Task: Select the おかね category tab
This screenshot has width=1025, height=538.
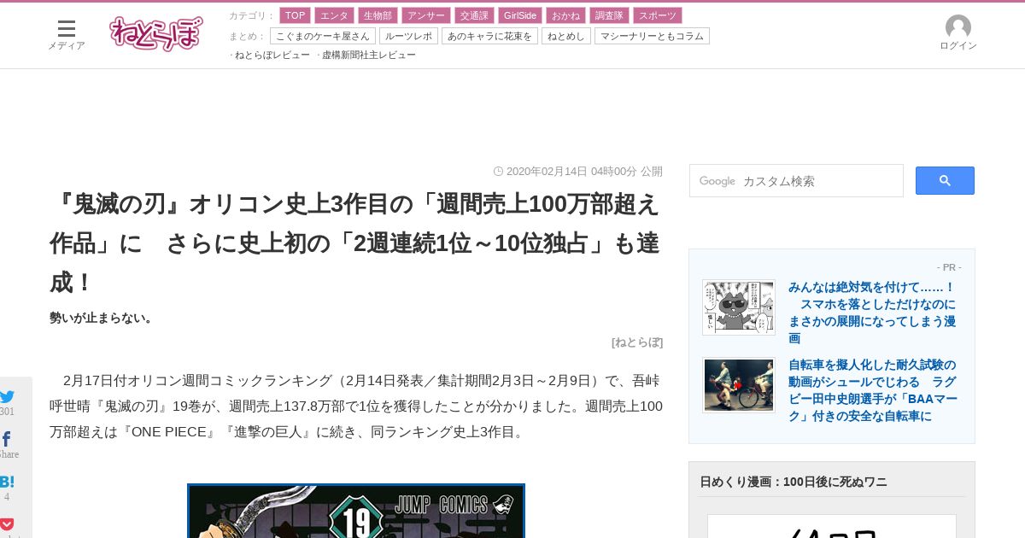Action: tap(565, 15)
